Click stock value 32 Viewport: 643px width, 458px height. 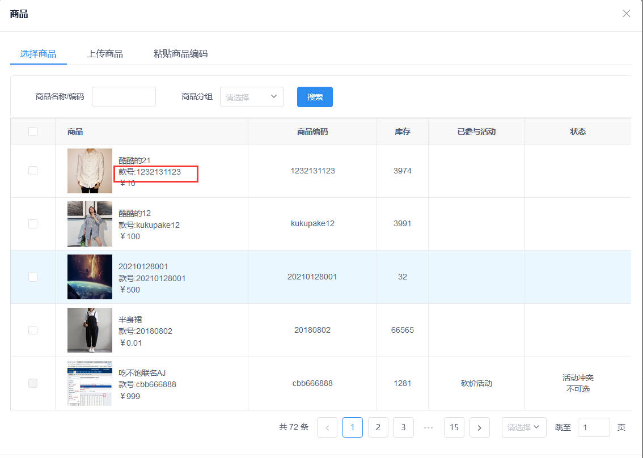click(x=402, y=277)
